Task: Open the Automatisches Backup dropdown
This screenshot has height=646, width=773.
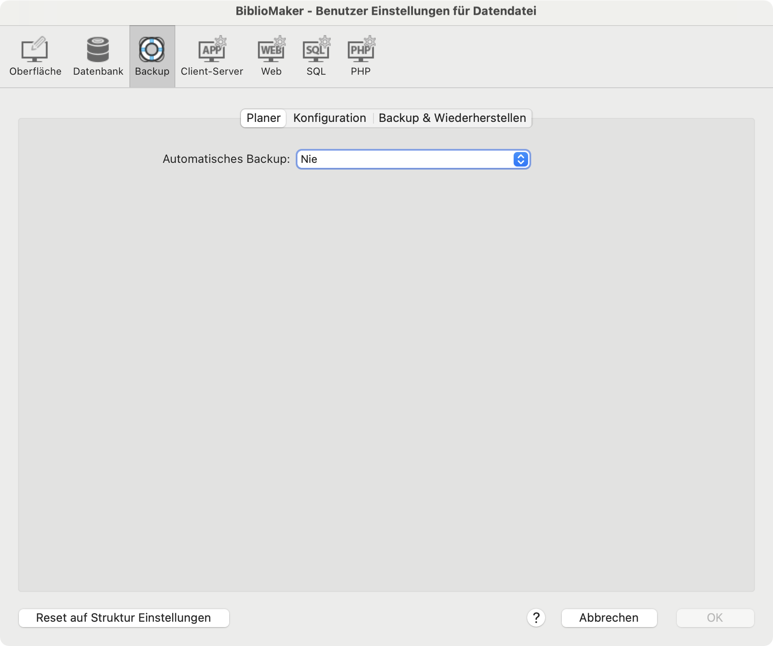Action: coord(413,159)
